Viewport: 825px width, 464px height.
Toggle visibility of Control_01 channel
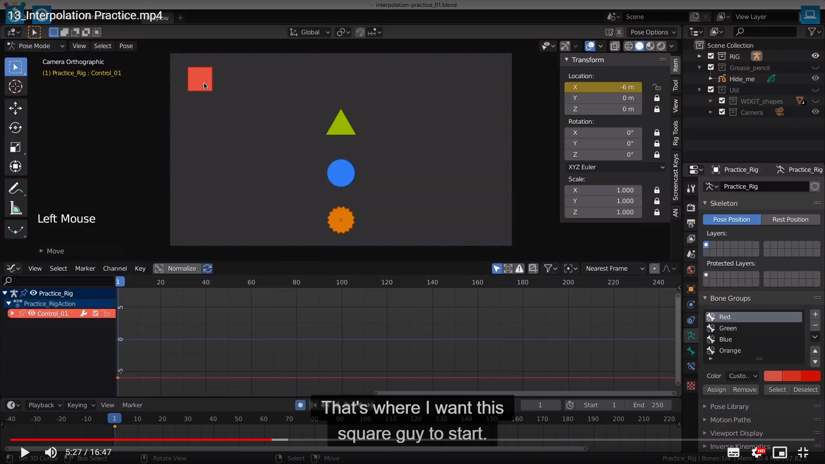pos(32,314)
